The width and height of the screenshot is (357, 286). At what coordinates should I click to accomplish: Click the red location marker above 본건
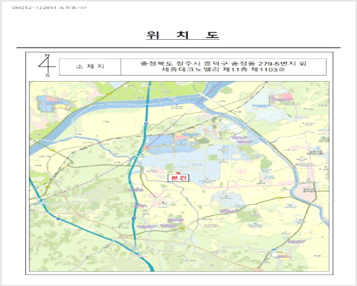(178, 173)
